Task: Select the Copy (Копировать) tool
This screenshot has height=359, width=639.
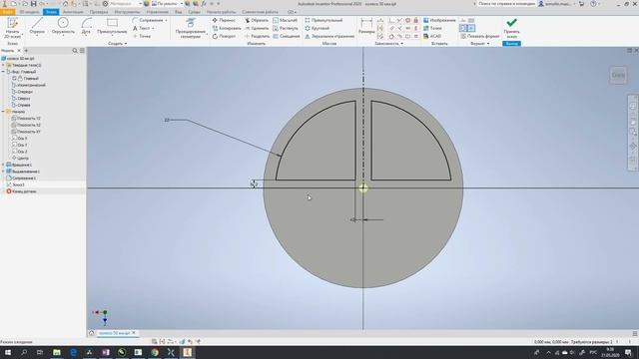Action: [227, 28]
